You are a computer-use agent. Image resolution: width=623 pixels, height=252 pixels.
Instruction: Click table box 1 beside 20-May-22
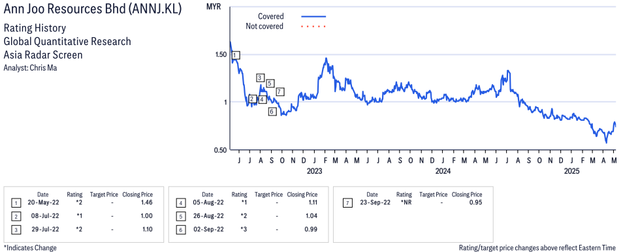[16, 203]
